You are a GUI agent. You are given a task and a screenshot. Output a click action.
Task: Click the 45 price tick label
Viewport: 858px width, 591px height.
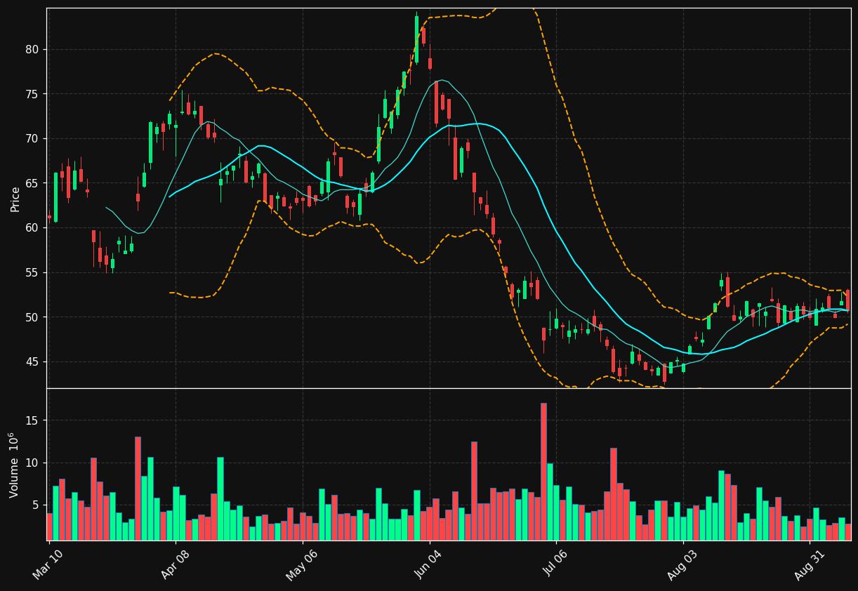(34, 362)
